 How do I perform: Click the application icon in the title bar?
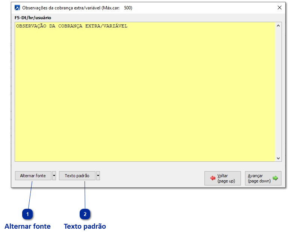17,8
